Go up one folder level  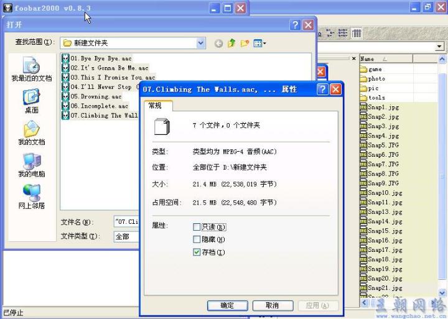click(231, 44)
